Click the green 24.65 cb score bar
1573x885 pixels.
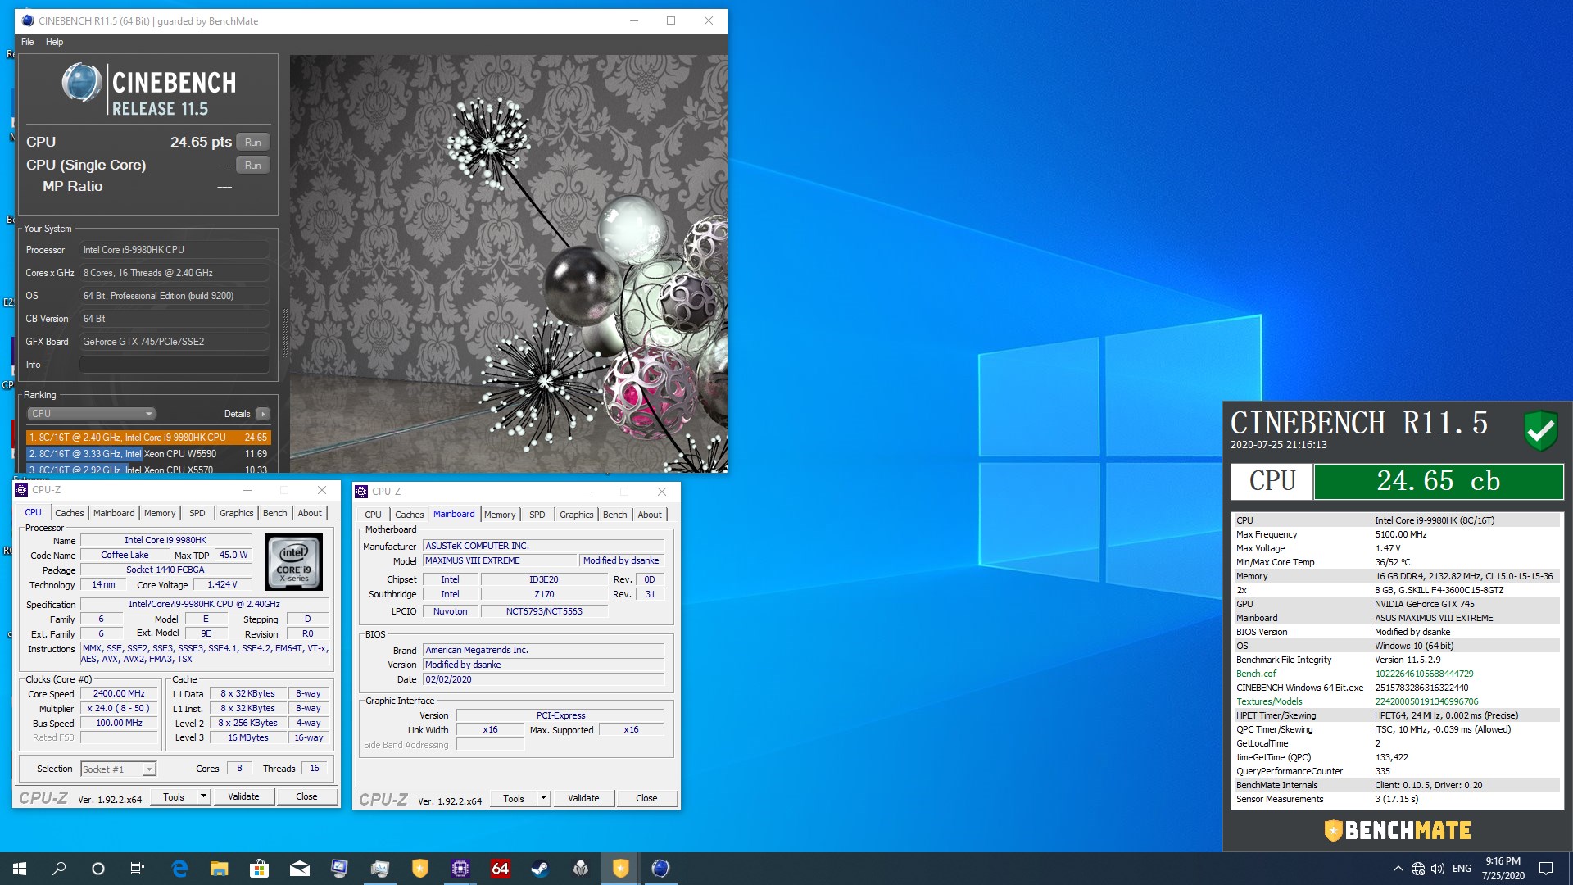pyautogui.click(x=1439, y=481)
